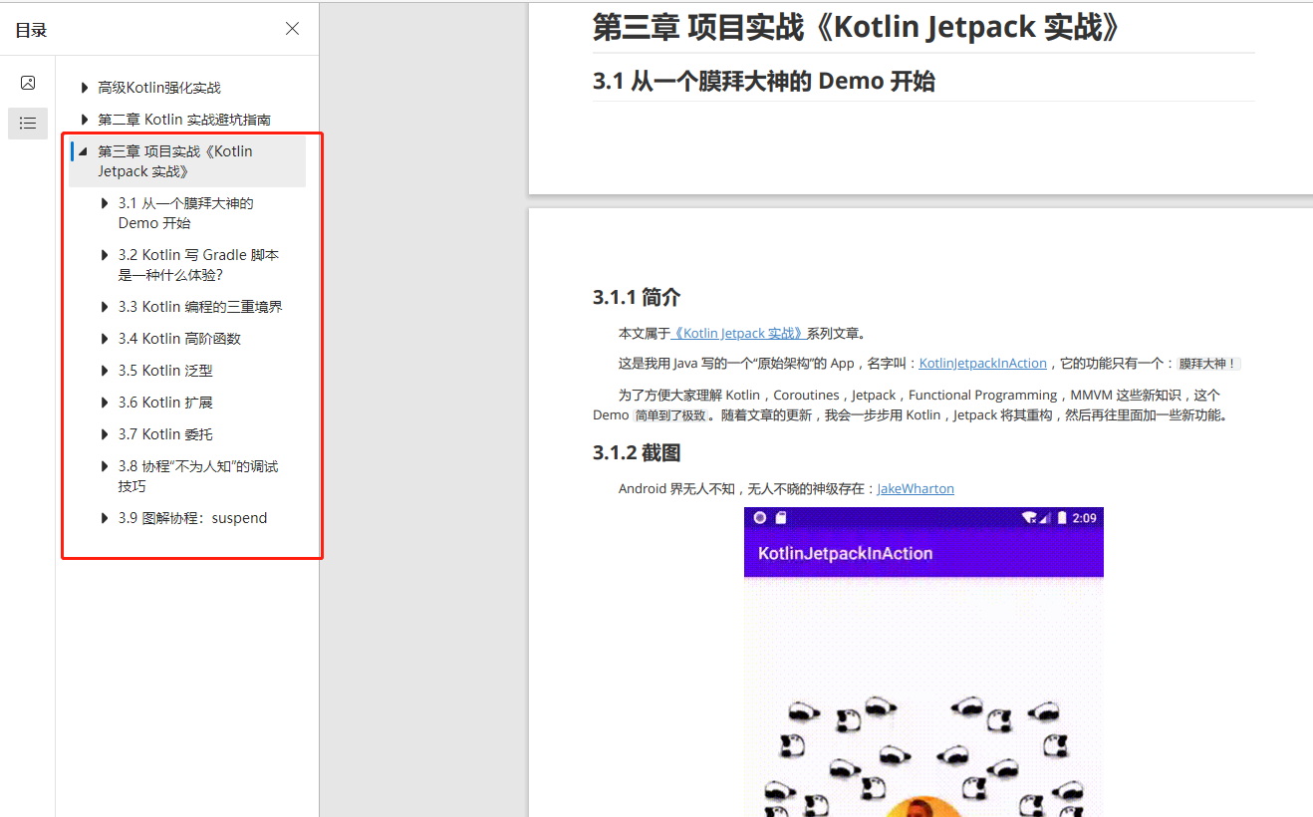The image size is (1313, 817).
Task: Jump to 3.1 从一个膜拜大神的 Demo 开始
Action: (x=185, y=213)
